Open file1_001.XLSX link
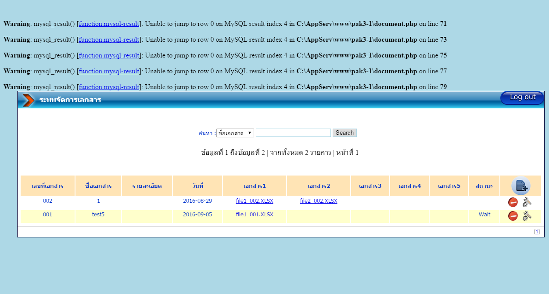The image size is (549, 294). click(255, 215)
